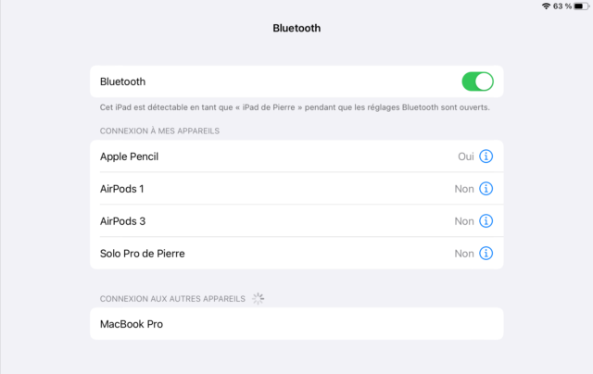Select the Apple Pencil device row
593x374 pixels.
(296, 156)
